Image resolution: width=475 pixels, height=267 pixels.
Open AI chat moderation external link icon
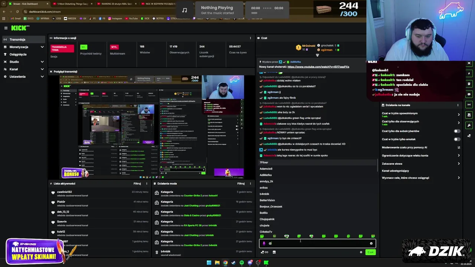coord(459,147)
